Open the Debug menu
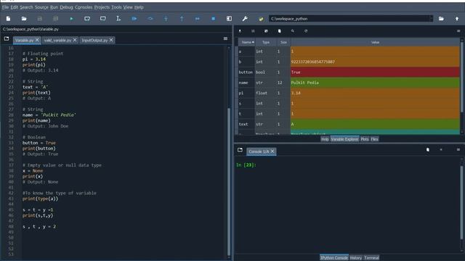 pos(66,7)
